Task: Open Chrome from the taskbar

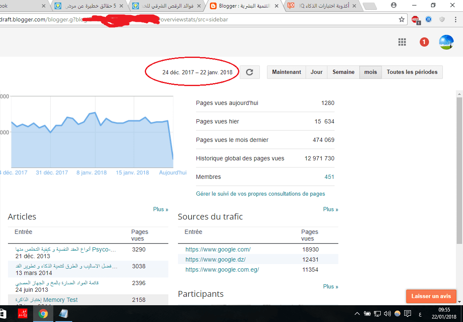Action: click(43, 314)
